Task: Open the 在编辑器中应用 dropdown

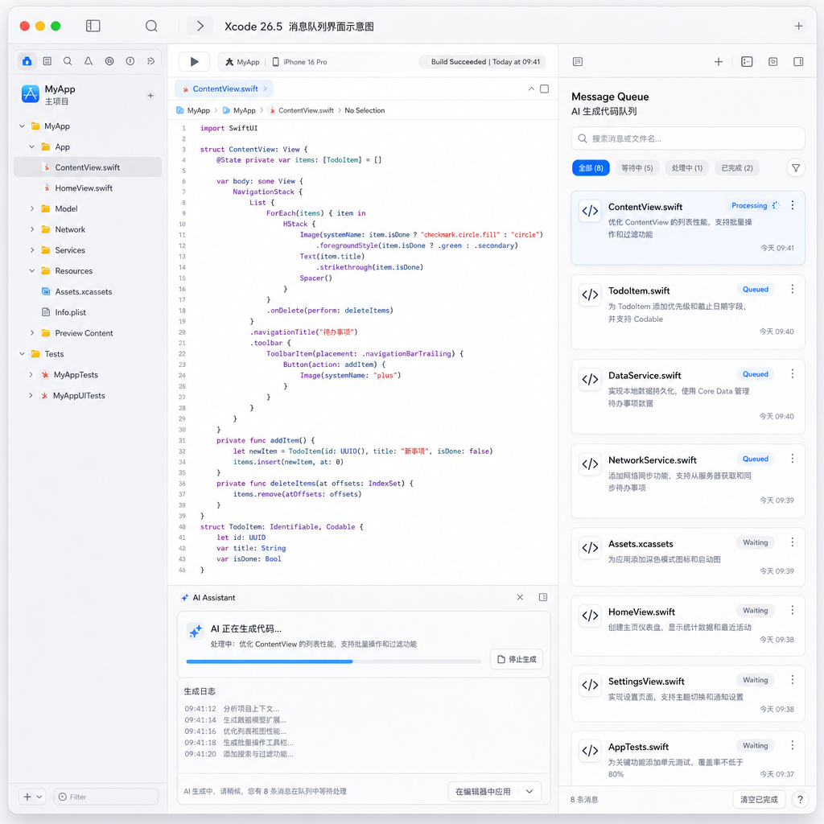Action: point(495,792)
